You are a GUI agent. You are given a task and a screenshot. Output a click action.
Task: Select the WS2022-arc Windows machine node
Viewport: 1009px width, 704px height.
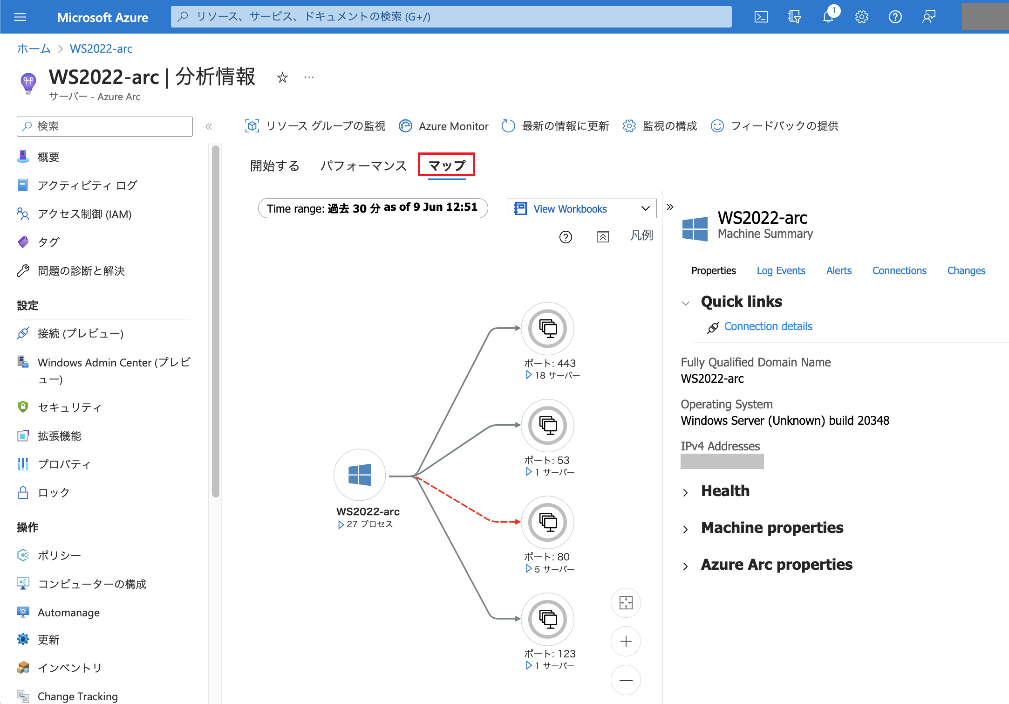[360, 475]
